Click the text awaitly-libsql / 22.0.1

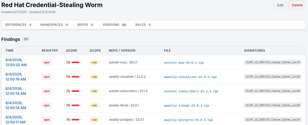pos(124,105)
